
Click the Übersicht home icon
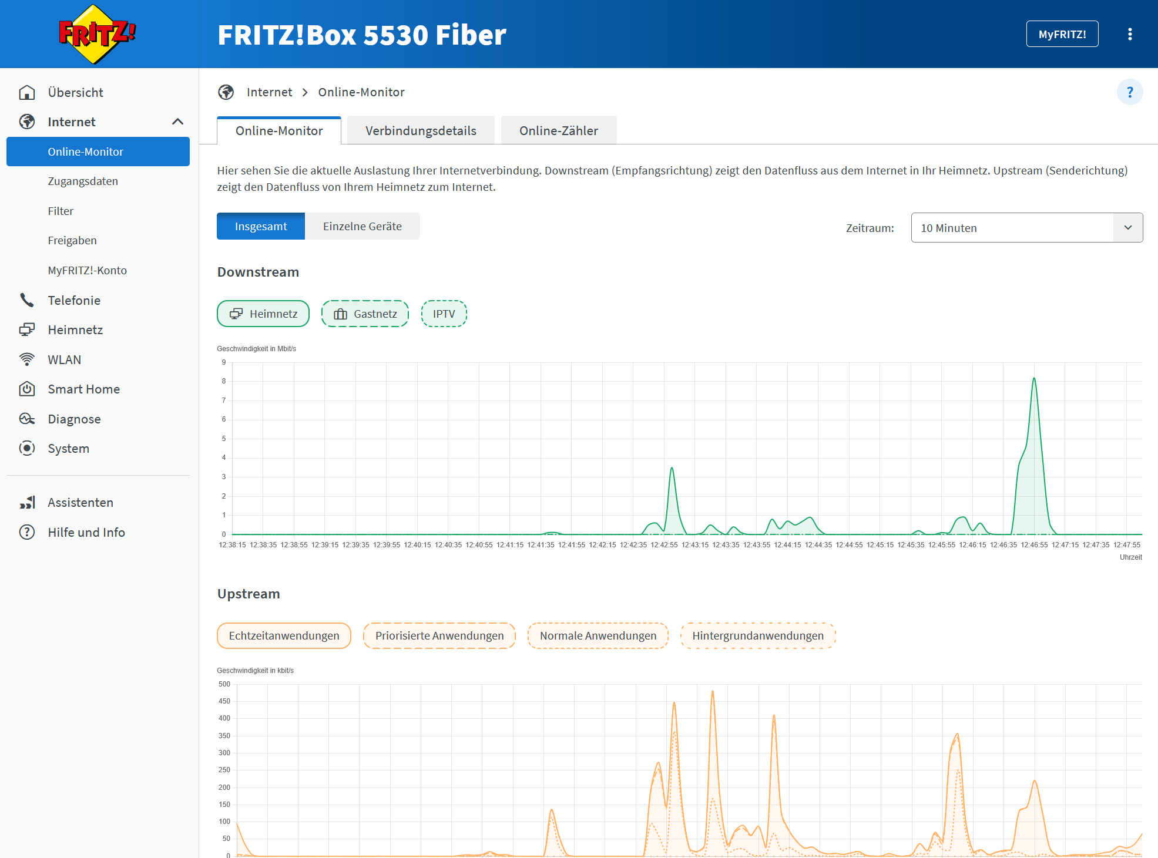[x=27, y=92]
